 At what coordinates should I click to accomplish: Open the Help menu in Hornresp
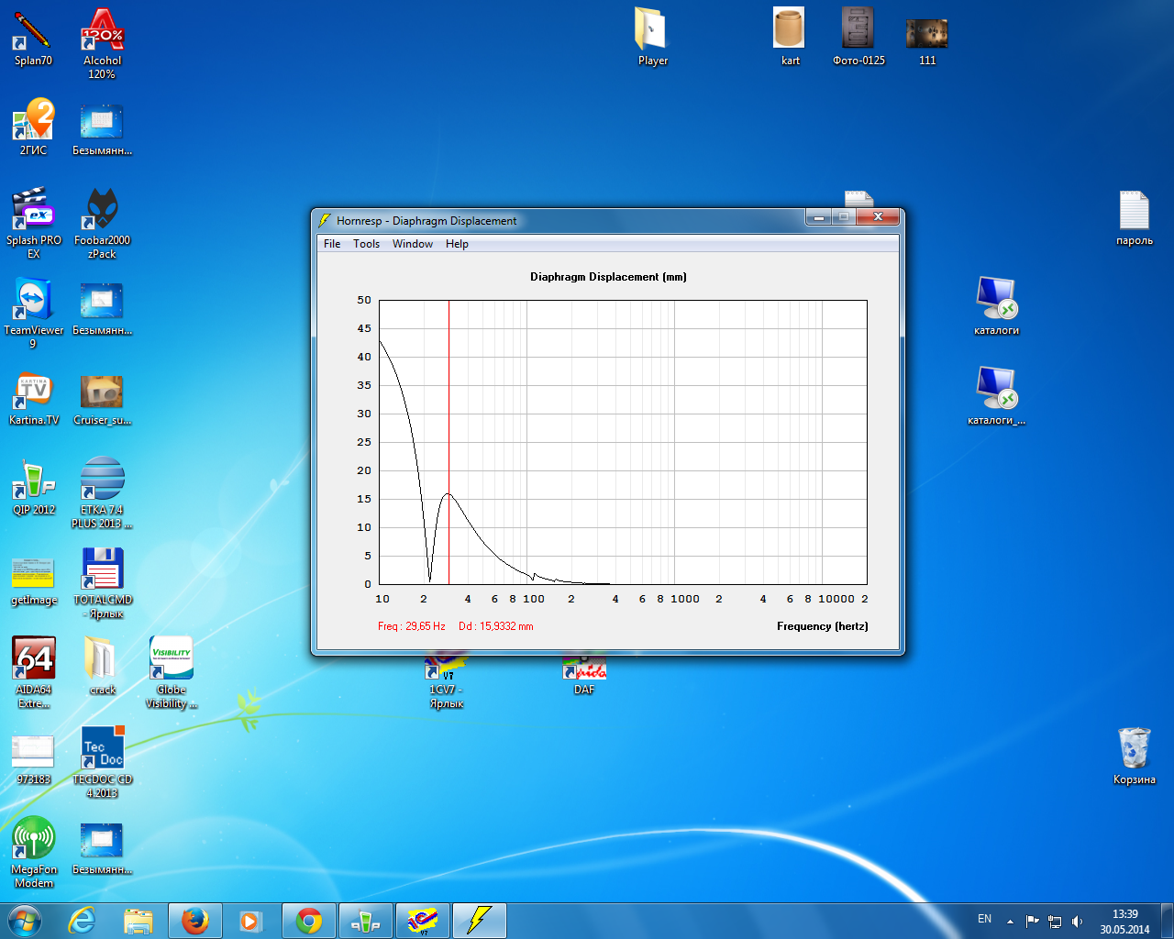click(457, 244)
